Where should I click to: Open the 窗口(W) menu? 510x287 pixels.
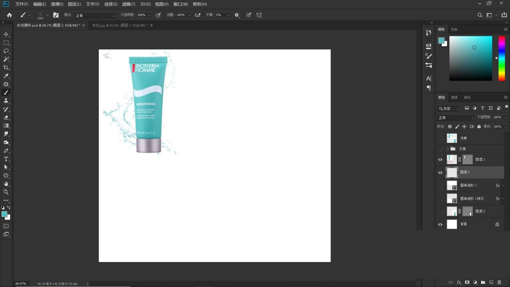pyautogui.click(x=181, y=4)
